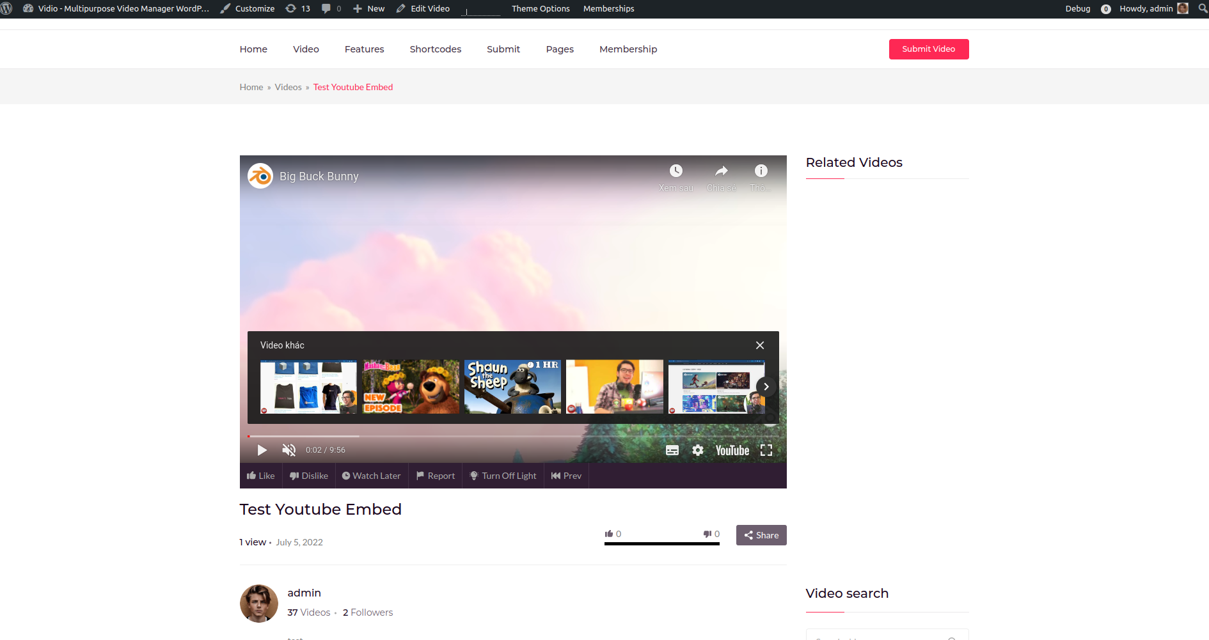
Task: Show next suggested videos with arrow
Action: pos(766,387)
